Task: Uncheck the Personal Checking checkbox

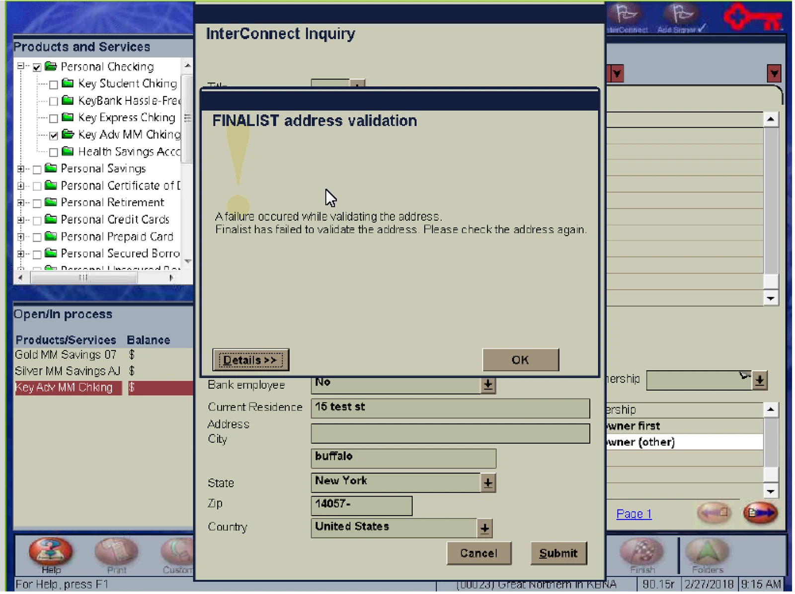Action: point(37,67)
